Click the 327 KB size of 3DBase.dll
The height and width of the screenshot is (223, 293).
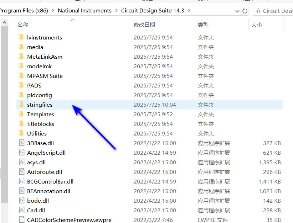point(272,143)
